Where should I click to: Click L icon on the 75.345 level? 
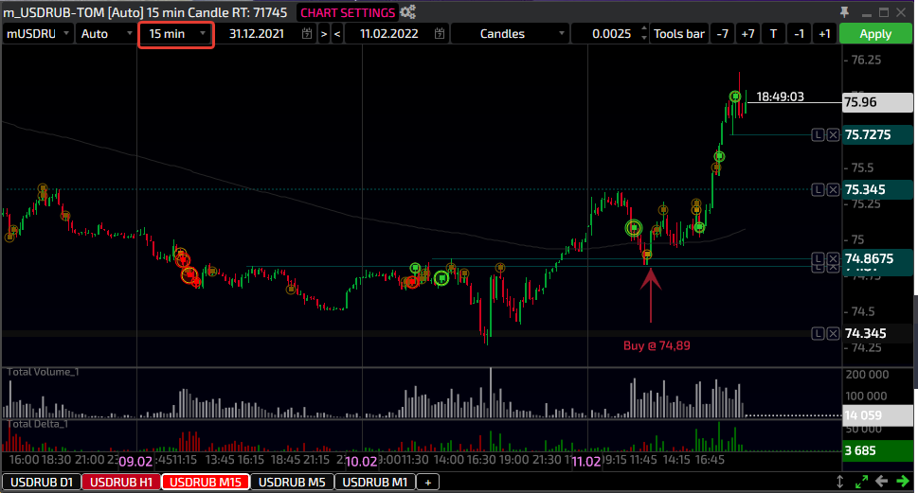pyautogui.click(x=818, y=189)
